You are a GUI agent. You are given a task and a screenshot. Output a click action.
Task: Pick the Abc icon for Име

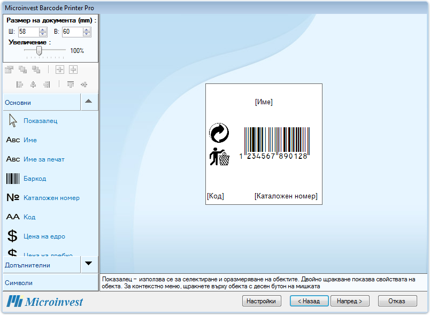coord(13,140)
